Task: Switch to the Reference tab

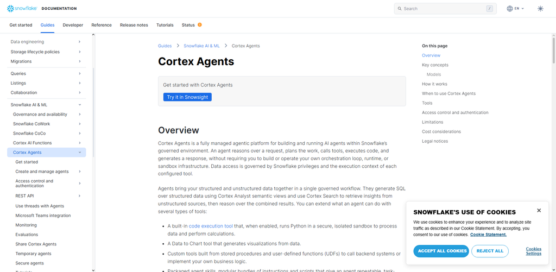Action: [102, 25]
